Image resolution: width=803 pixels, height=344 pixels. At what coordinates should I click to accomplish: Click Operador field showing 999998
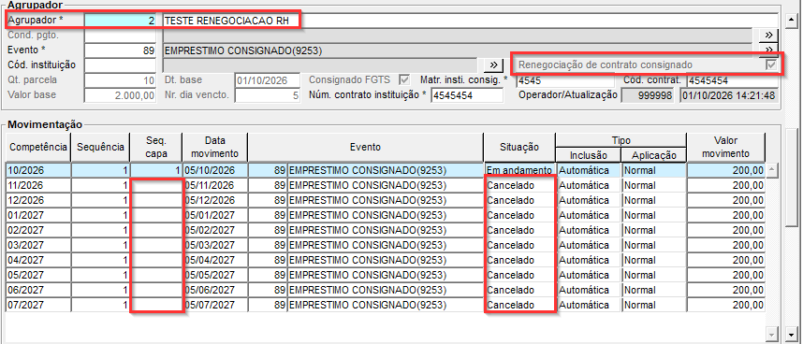coord(648,95)
